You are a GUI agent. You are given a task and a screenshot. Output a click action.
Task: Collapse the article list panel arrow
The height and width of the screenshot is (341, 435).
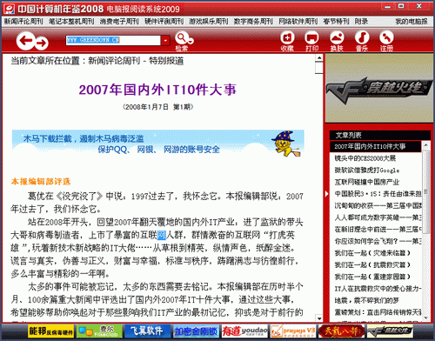326,193
